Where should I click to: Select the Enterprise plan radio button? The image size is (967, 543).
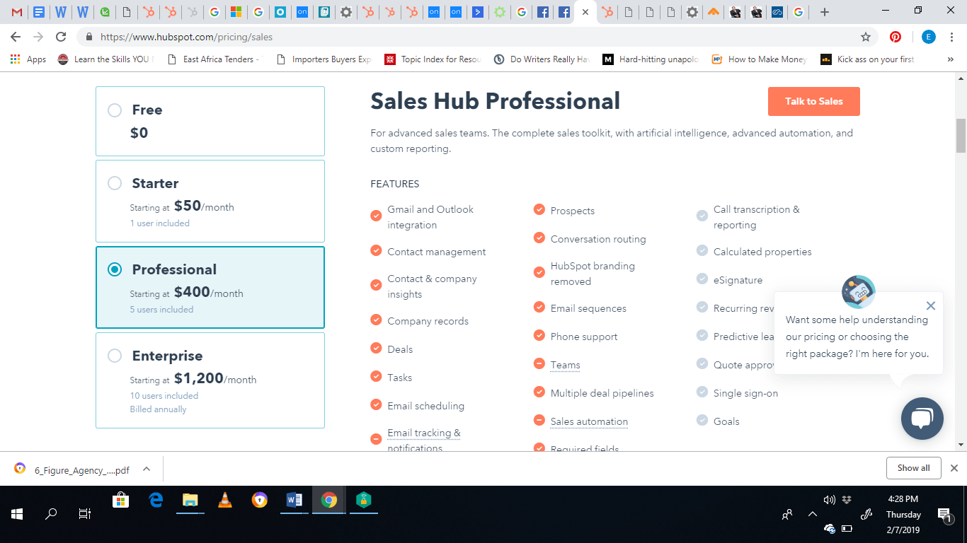click(115, 356)
